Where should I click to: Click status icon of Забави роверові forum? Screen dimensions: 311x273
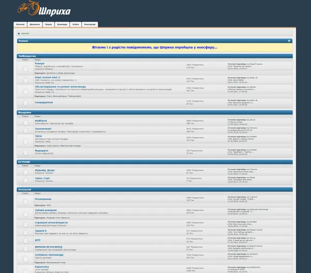click(x=25, y=214)
